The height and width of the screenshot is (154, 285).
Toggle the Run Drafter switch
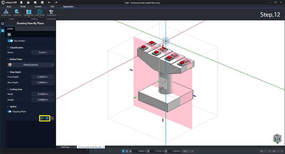coord(10,41)
